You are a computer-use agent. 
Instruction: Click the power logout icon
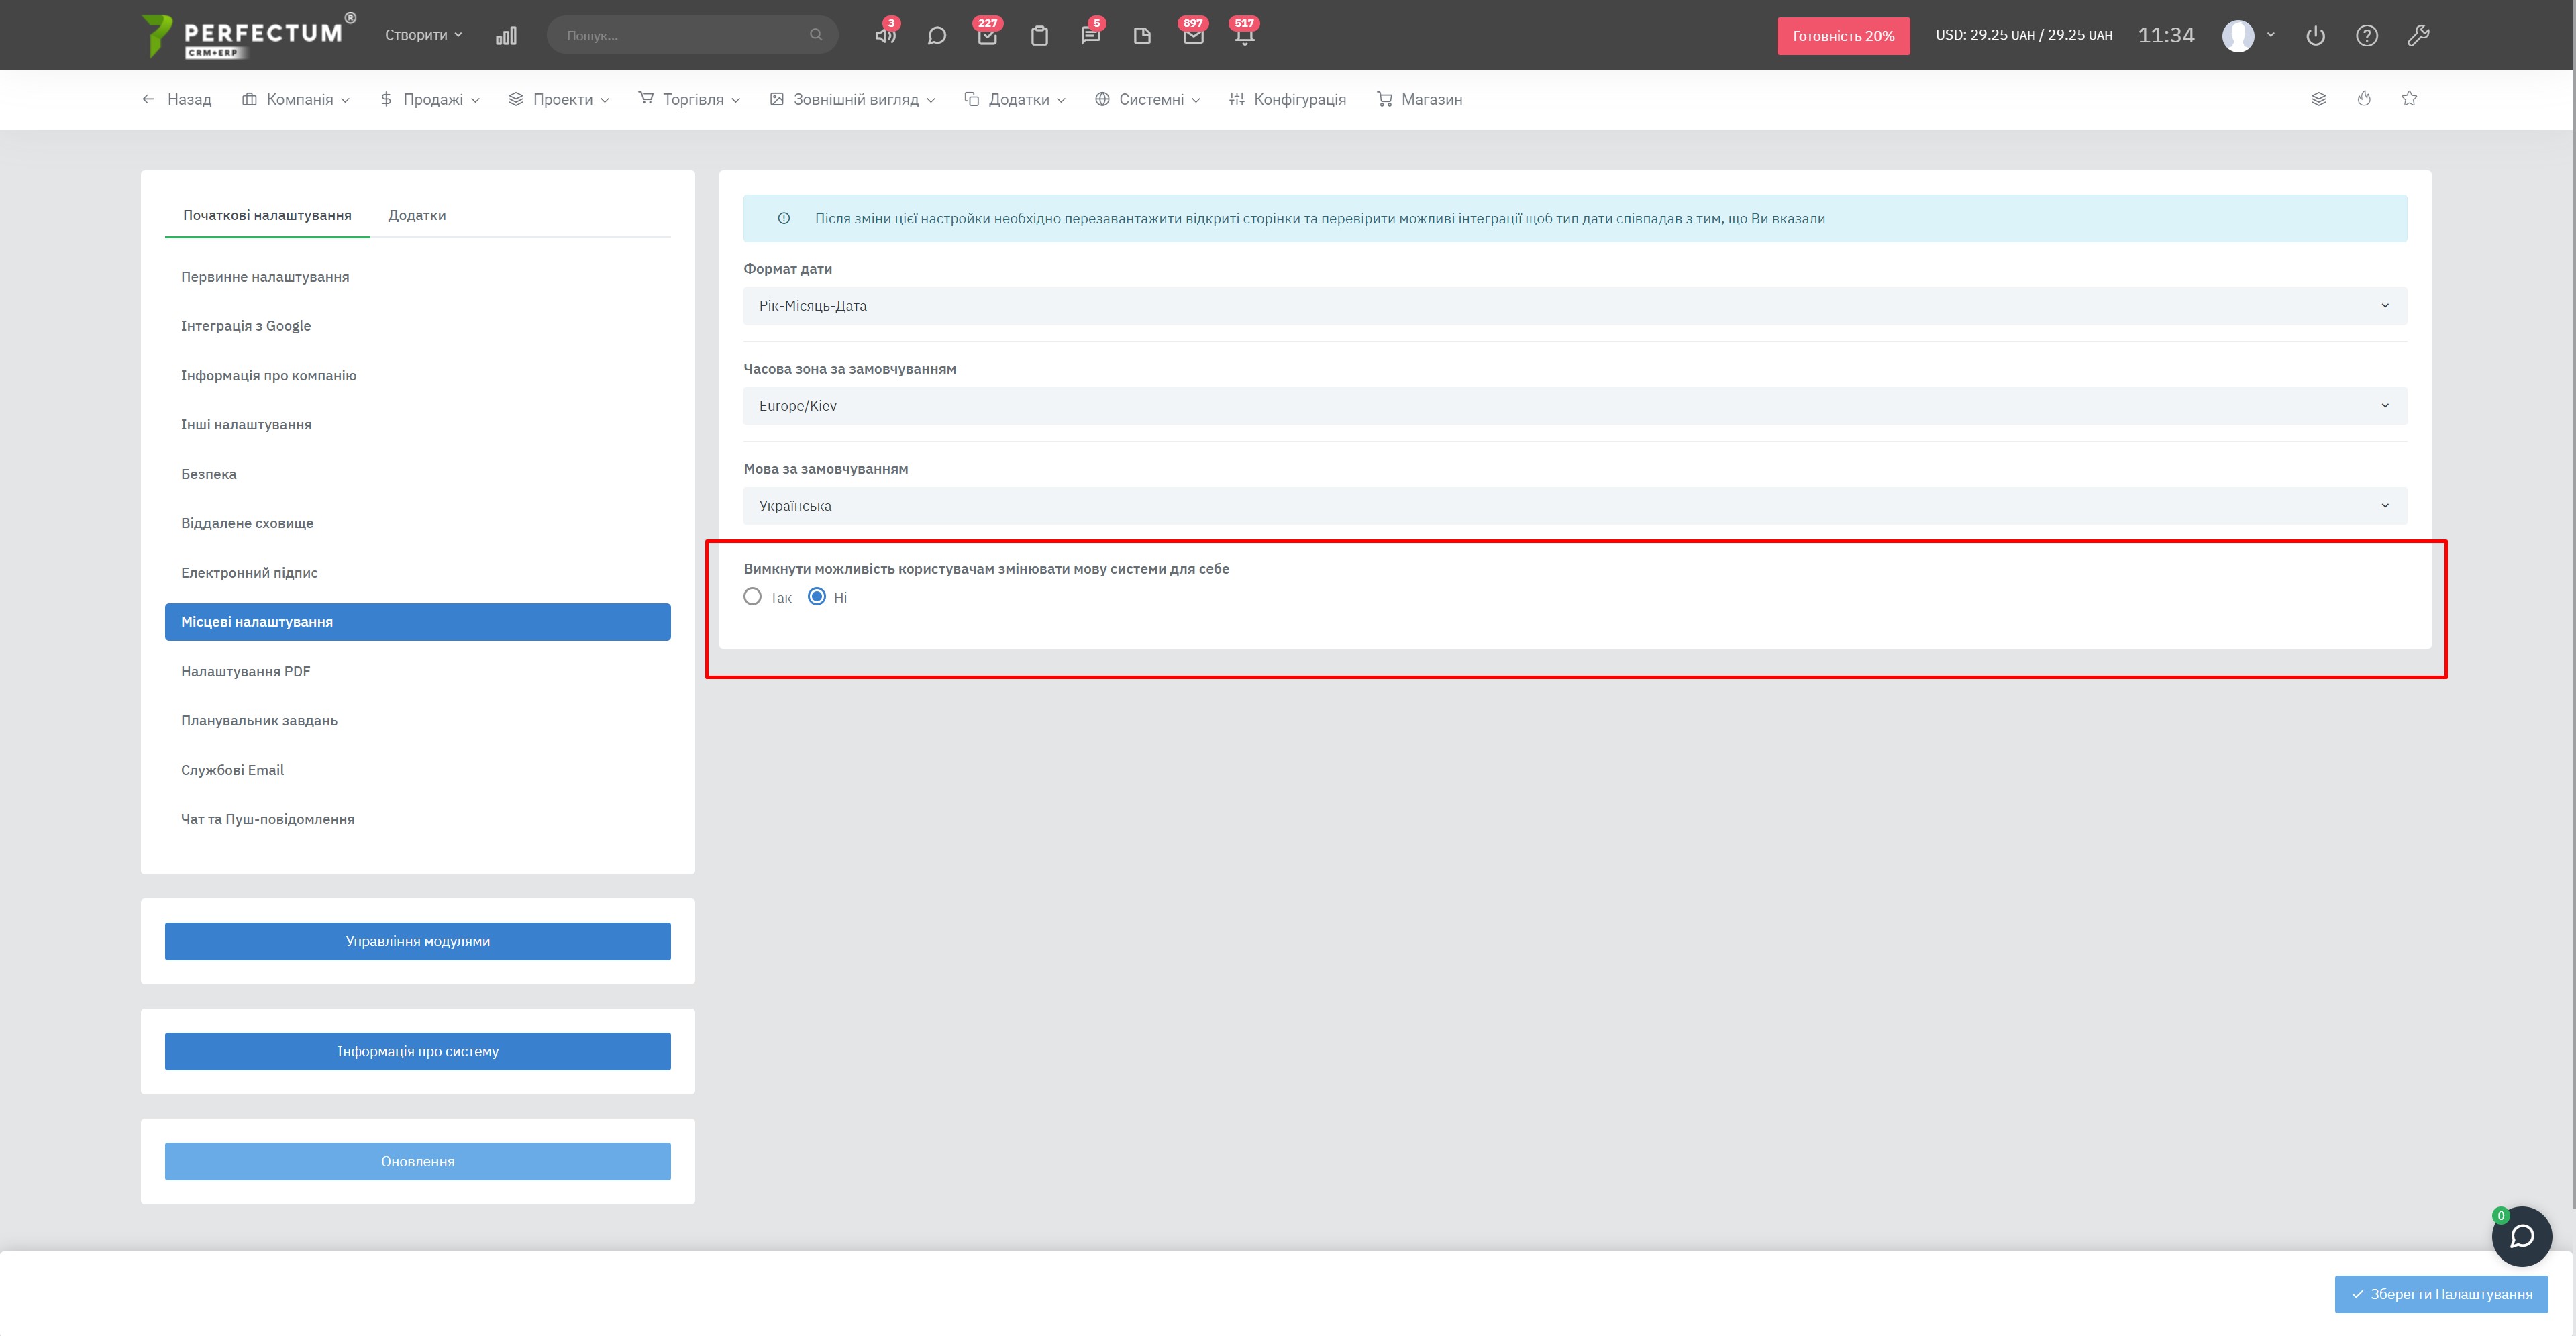coord(2315,36)
